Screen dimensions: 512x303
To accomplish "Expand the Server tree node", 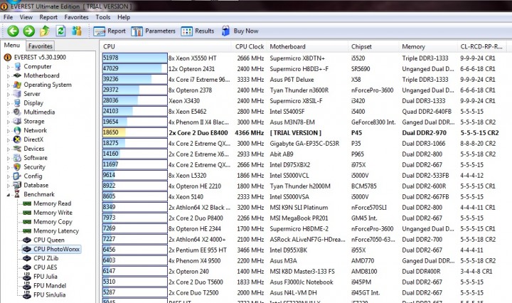I will (x=9, y=95).
